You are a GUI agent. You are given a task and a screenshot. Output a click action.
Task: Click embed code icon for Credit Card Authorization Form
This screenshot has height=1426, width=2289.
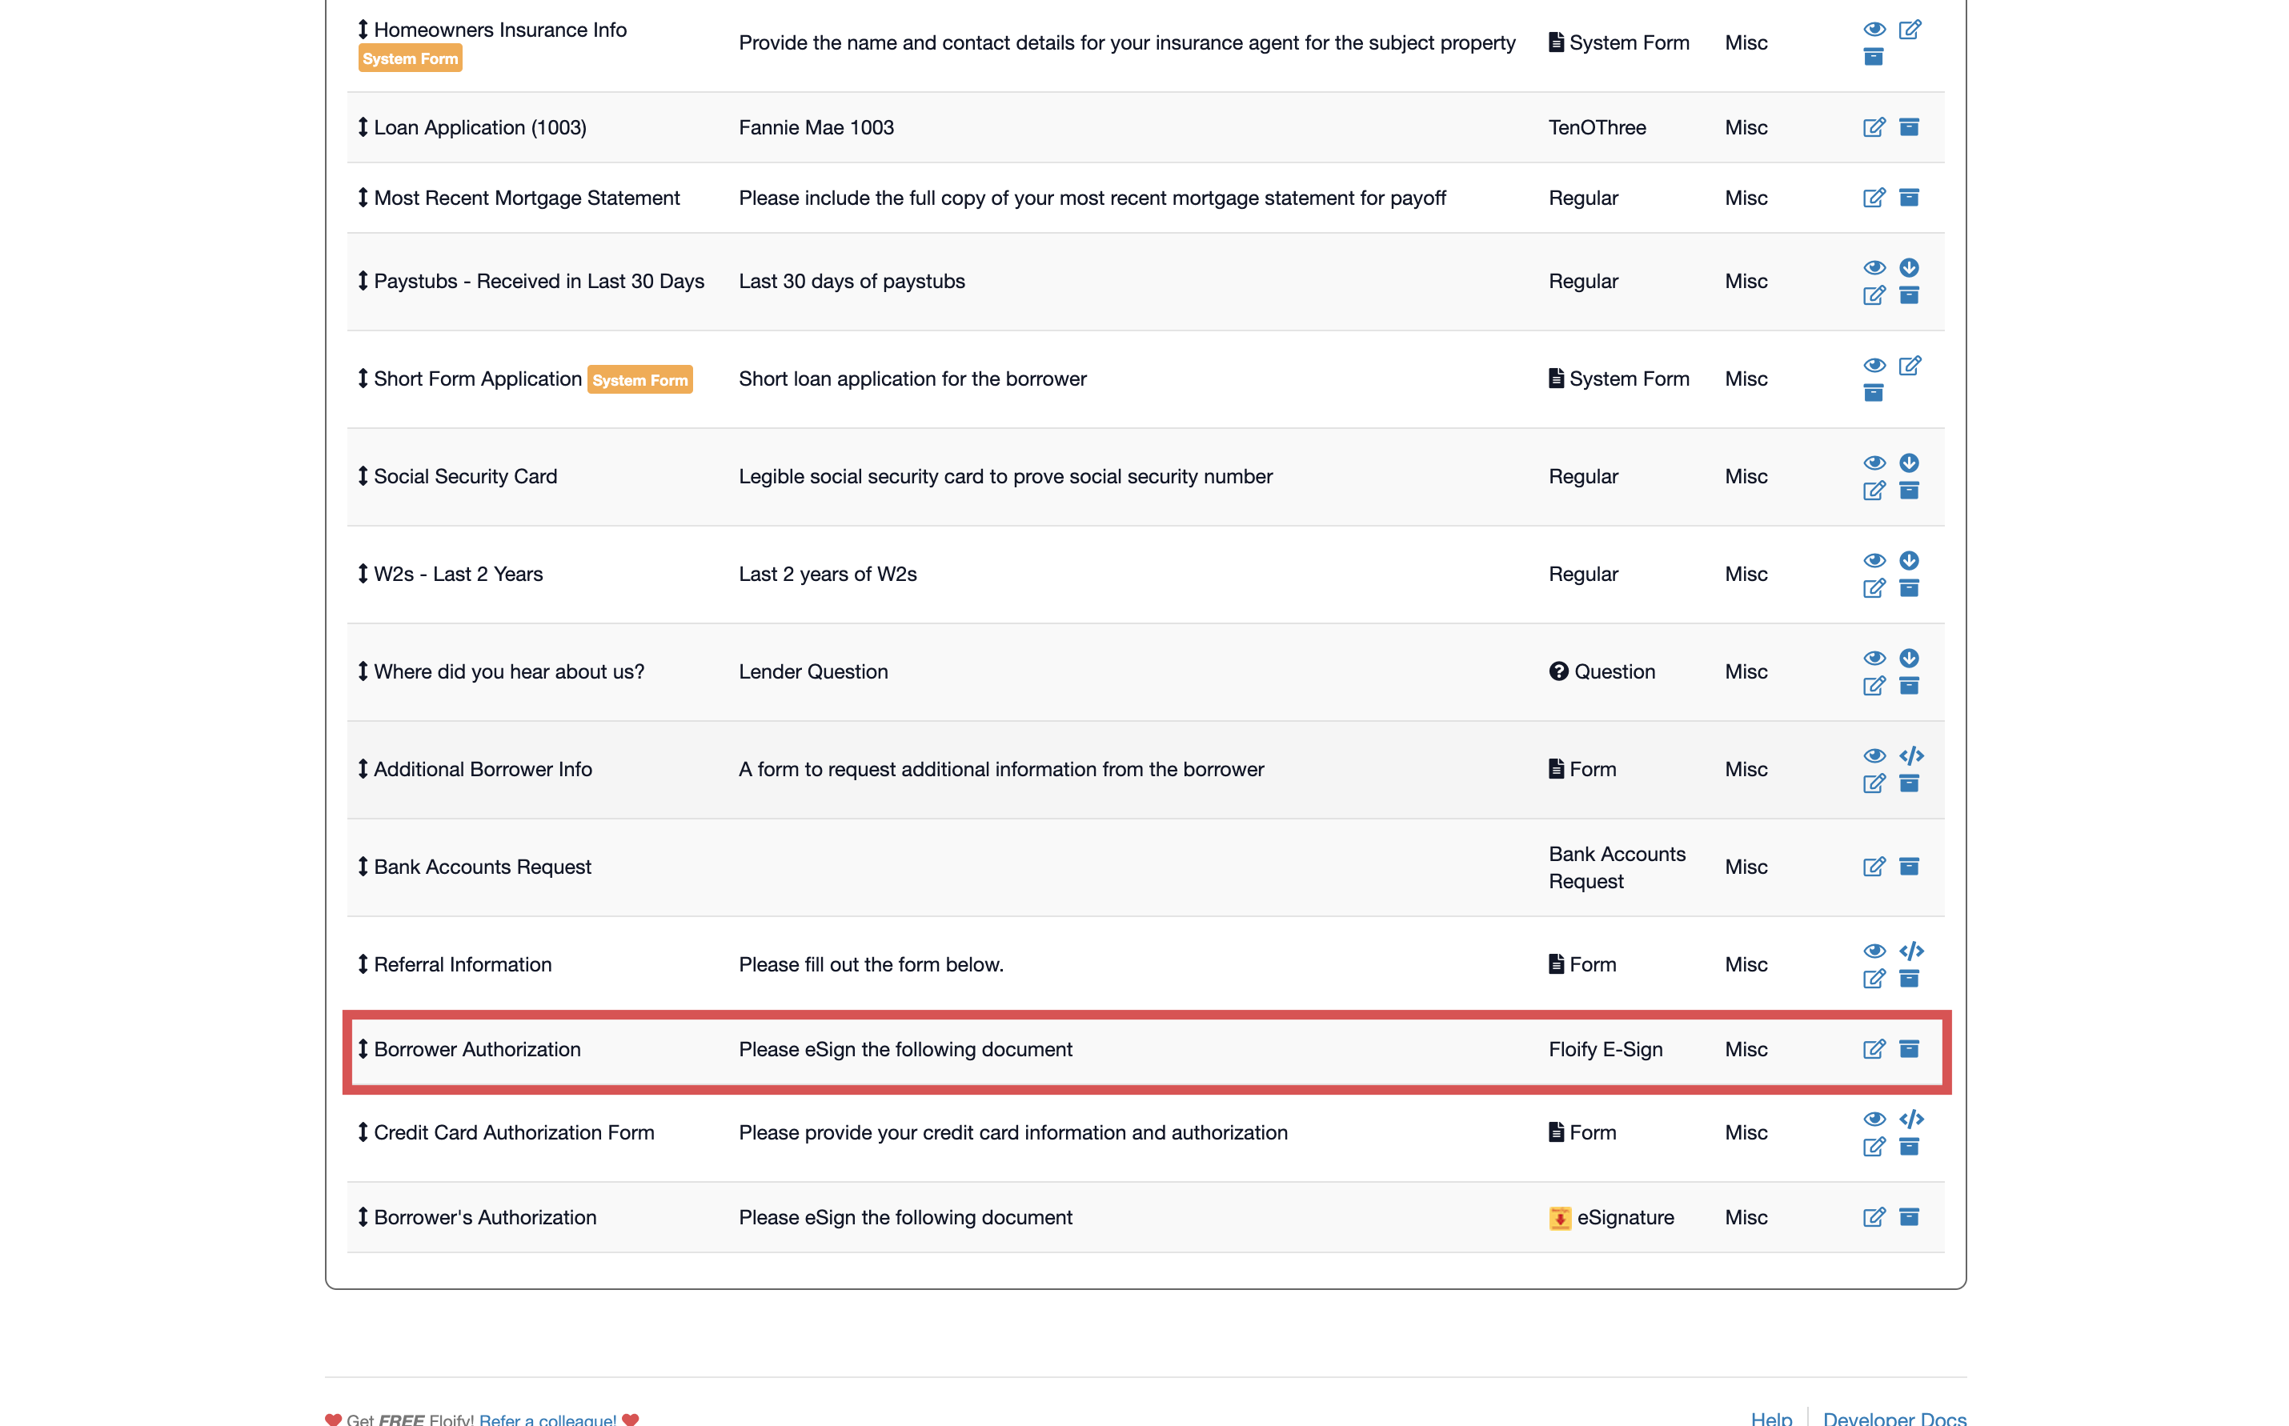(1910, 1119)
